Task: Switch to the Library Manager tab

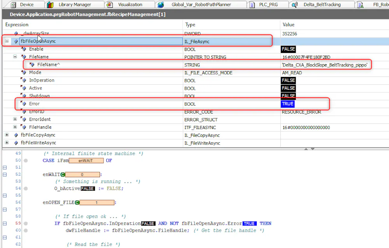Action: coord(74,4)
